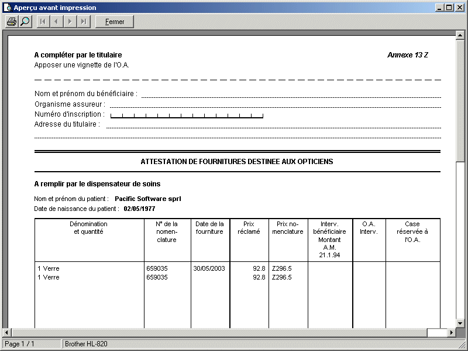The image size is (468, 351).
Task: Click the Brother HL-820 printer status label
Action: tap(86, 344)
